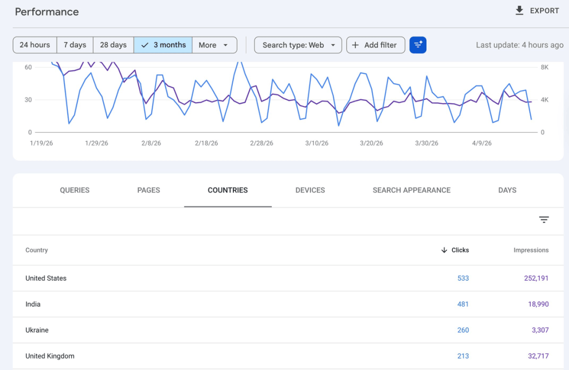The image size is (569, 370).
Task: Select the 28 days date range
Action: pyautogui.click(x=113, y=45)
